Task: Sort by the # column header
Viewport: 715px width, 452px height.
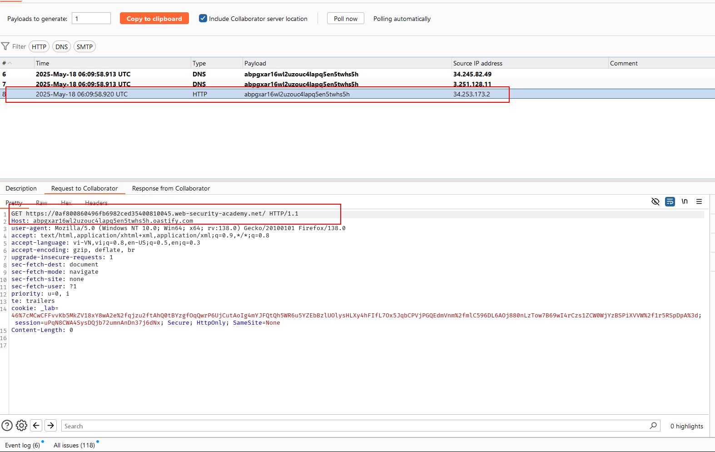Action: (x=17, y=63)
